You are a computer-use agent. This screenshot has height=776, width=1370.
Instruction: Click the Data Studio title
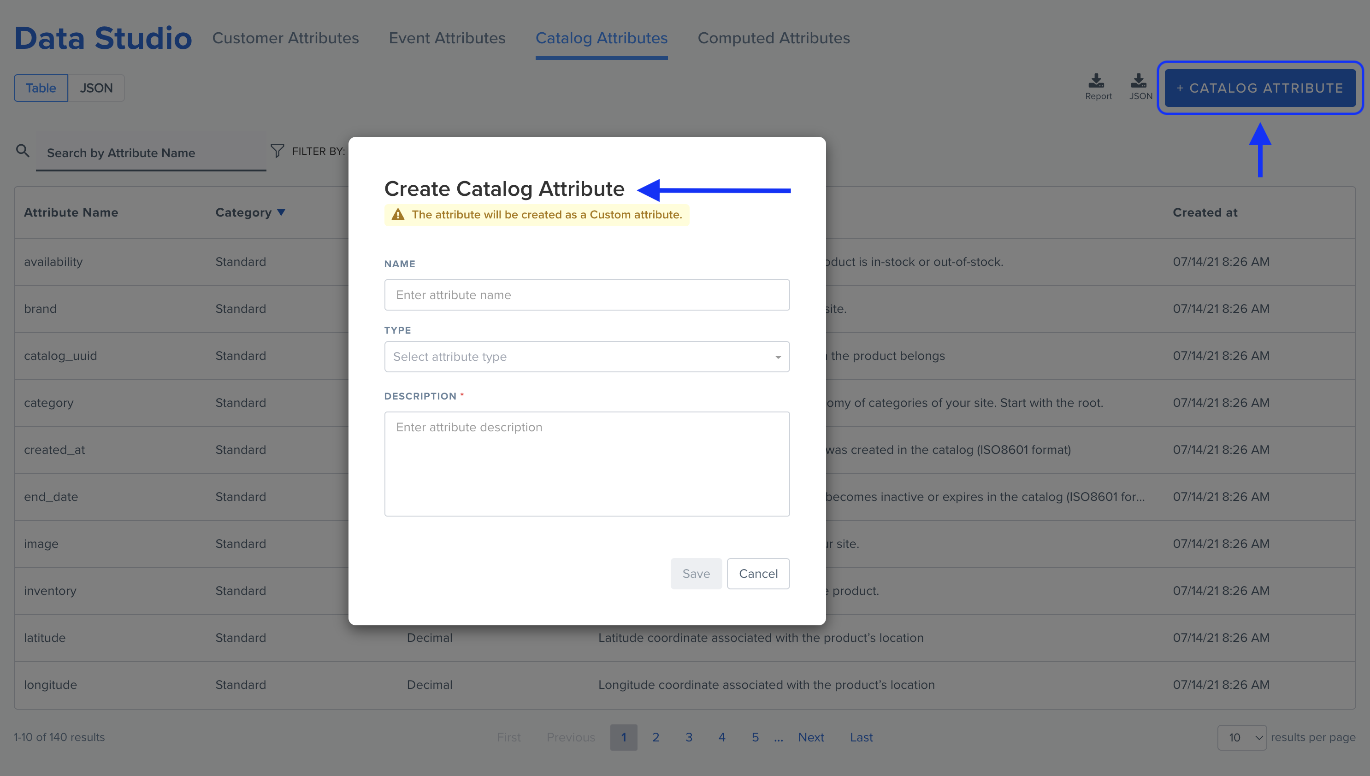[103, 38]
